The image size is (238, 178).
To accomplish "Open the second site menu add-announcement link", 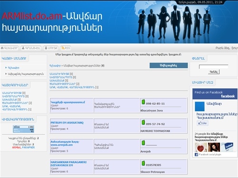I will (x=26, y=74).
